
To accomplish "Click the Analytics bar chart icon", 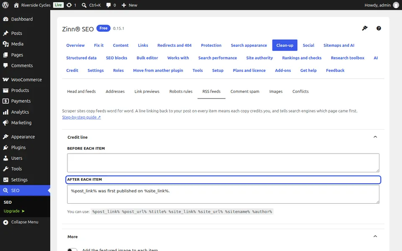I will [5, 112].
